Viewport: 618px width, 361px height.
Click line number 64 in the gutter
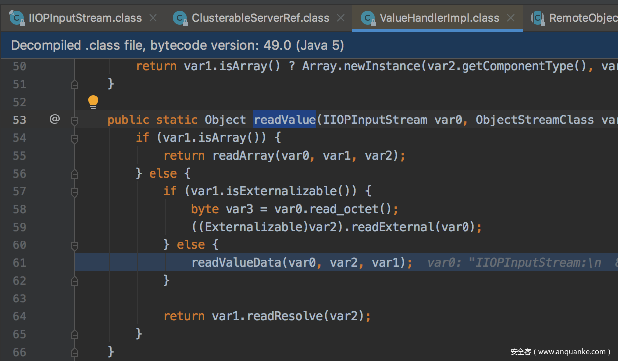[19, 316]
